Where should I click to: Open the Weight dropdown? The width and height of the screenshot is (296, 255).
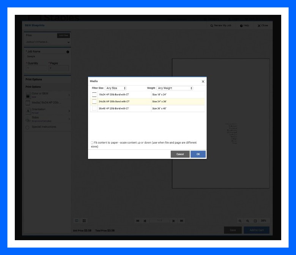pyautogui.click(x=175, y=88)
